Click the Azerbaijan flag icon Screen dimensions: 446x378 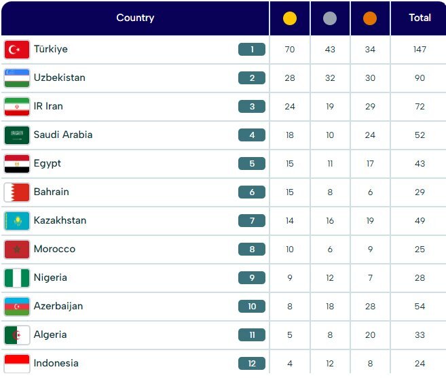point(17,307)
